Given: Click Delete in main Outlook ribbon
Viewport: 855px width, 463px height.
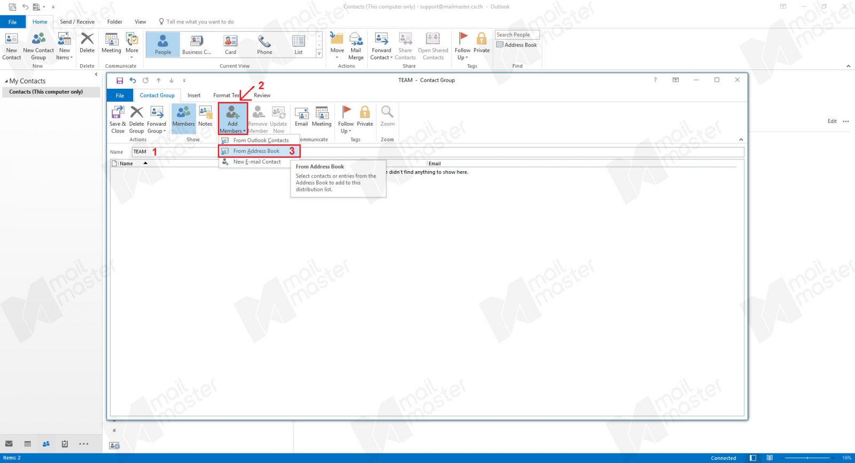Looking at the screenshot, I should (87, 43).
